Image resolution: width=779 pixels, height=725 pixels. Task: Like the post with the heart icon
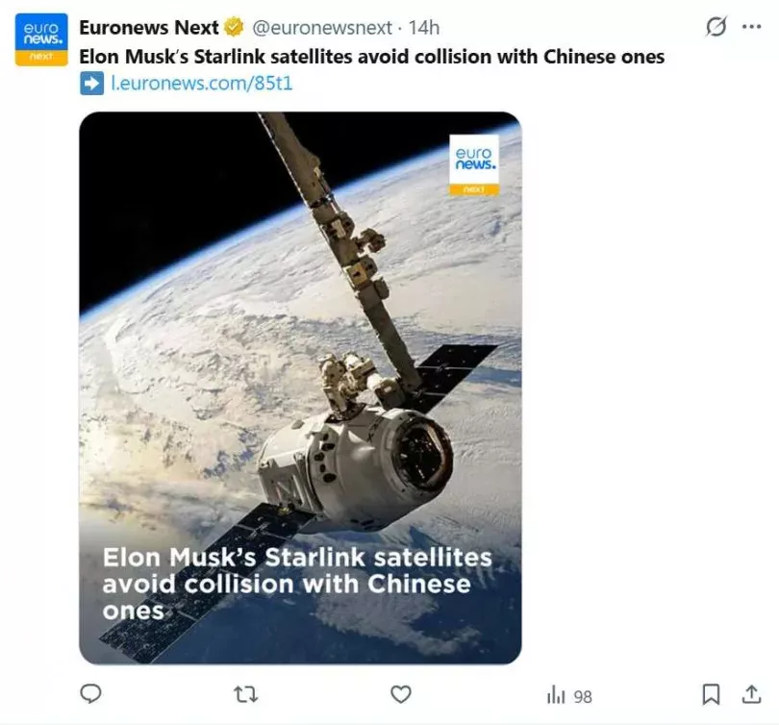[401, 693]
